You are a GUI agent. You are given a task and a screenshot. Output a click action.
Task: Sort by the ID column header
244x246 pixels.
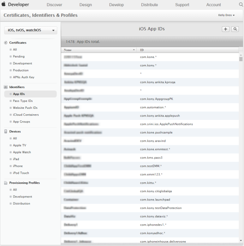pos(188,50)
